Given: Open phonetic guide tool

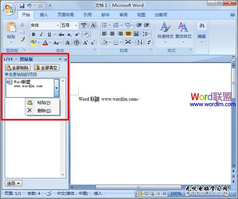Looking at the screenshot, I should (x=83, y=25).
